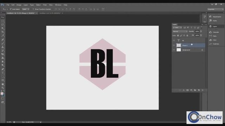This screenshot has width=225, height=126.
Task: Select the Rectangular Marquee tool
Action: click(x=3, y=21)
